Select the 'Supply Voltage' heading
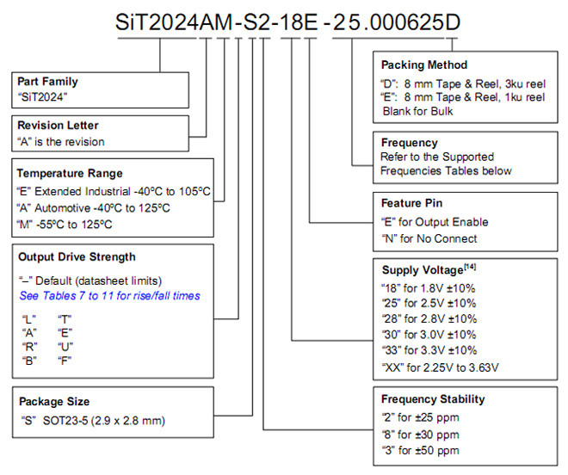Image resolution: width=568 pixels, height=475 pixels. coord(423,270)
